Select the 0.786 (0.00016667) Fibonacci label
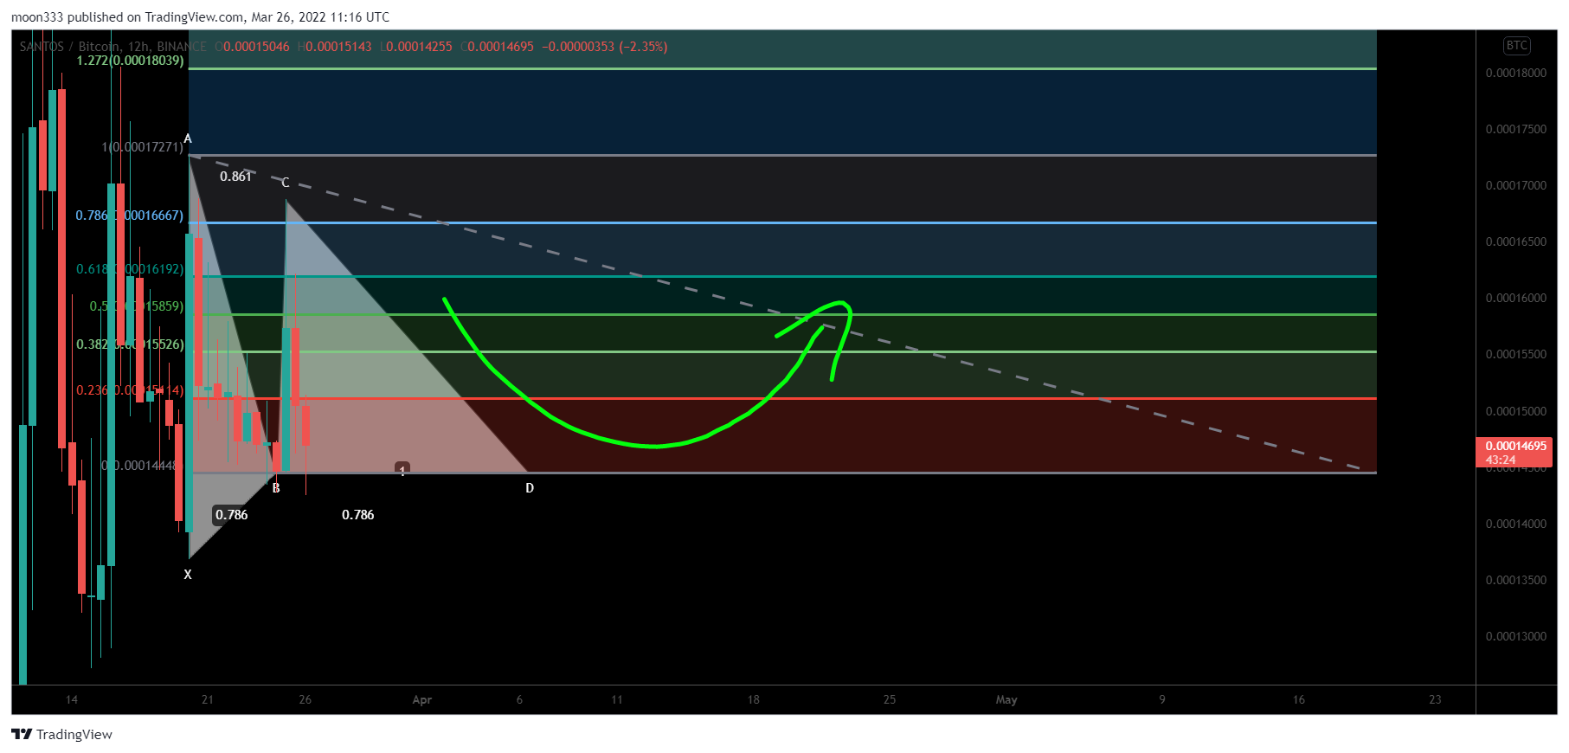1569x753 pixels. click(x=129, y=215)
